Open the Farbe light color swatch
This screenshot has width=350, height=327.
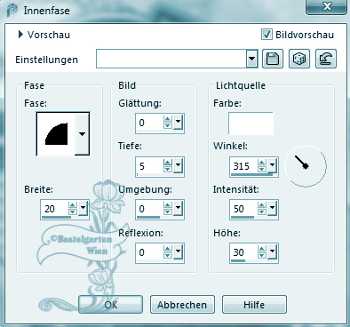pos(251,124)
